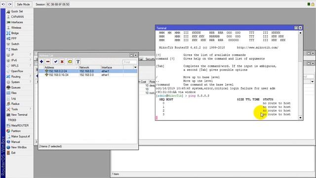Expand the IP submenu
The image size is (316, 178).
[x=12, y=55]
